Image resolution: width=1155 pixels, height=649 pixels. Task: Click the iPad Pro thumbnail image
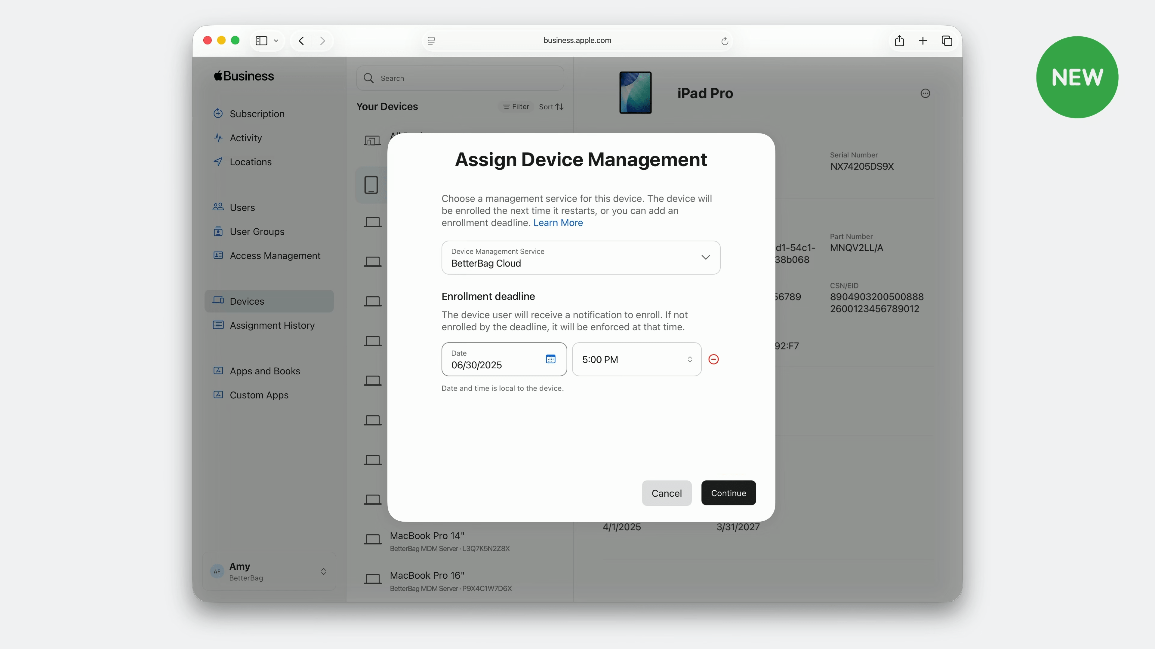(635, 93)
